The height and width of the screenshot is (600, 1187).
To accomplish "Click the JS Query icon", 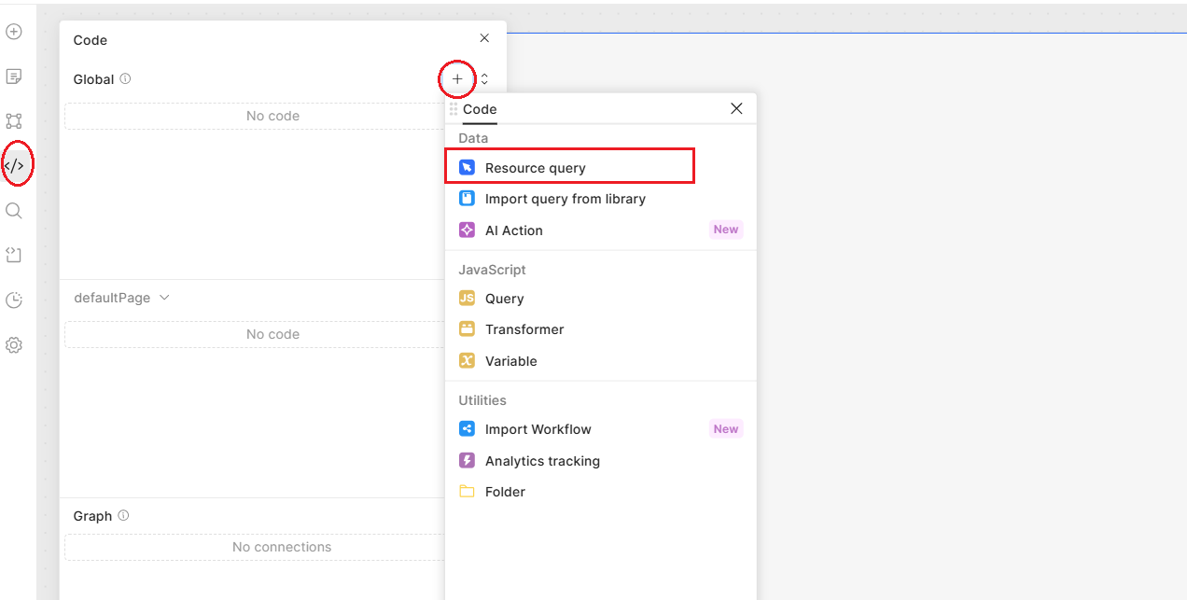I will tap(467, 299).
